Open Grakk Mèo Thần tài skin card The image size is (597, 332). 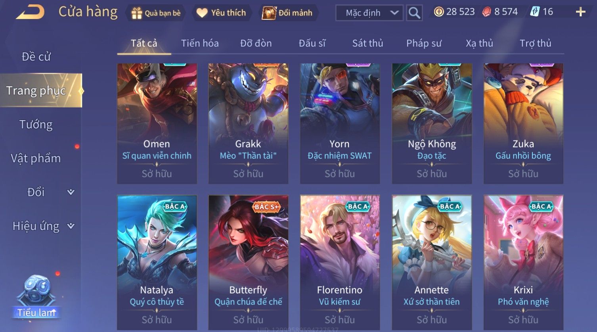(x=248, y=123)
